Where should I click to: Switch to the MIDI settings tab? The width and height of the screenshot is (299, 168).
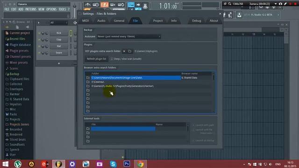coord(85,21)
